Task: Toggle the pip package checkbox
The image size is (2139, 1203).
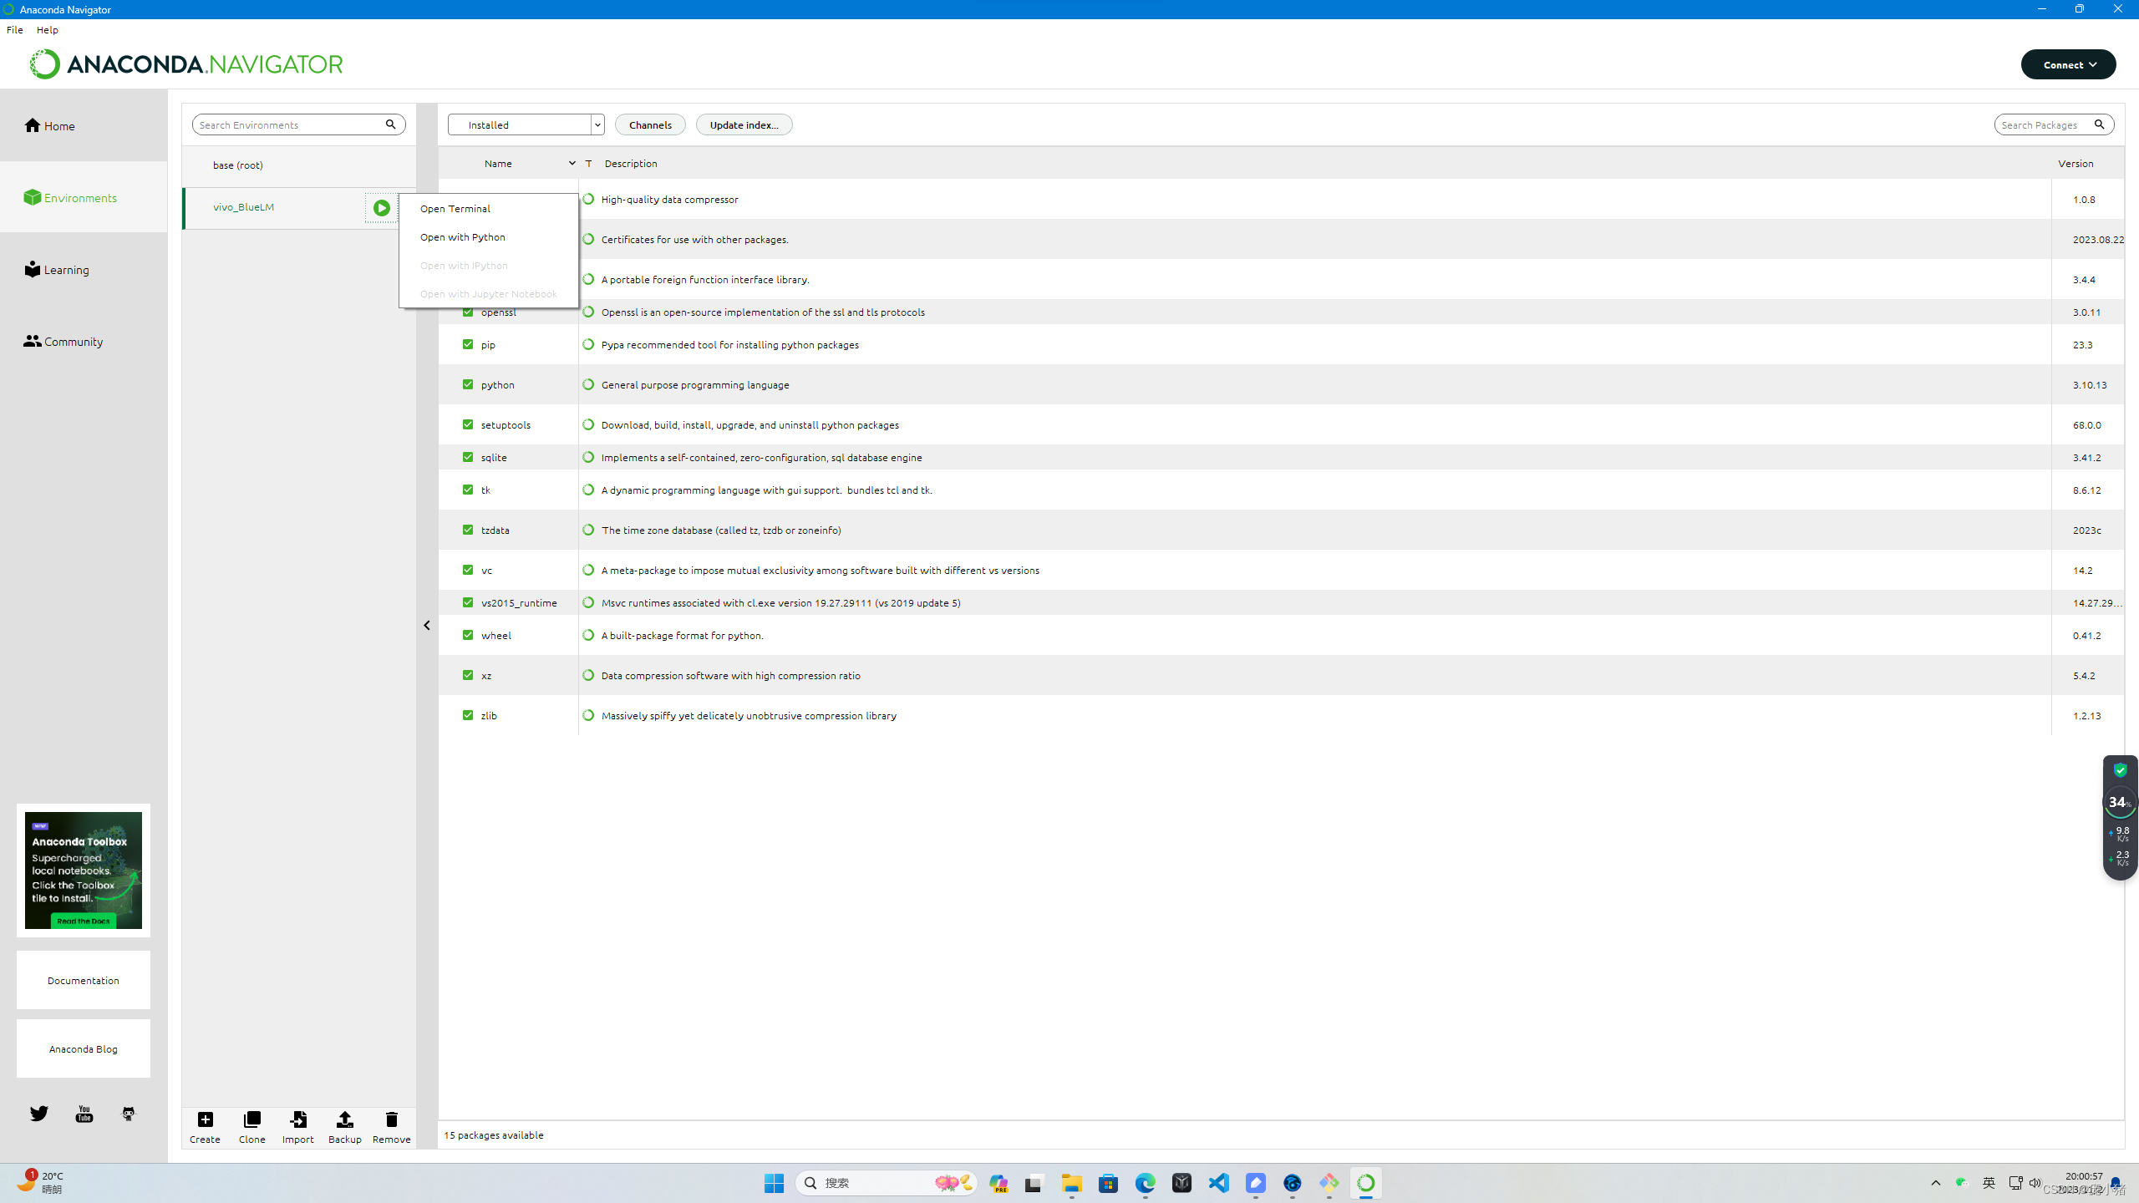Action: [x=468, y=344]
